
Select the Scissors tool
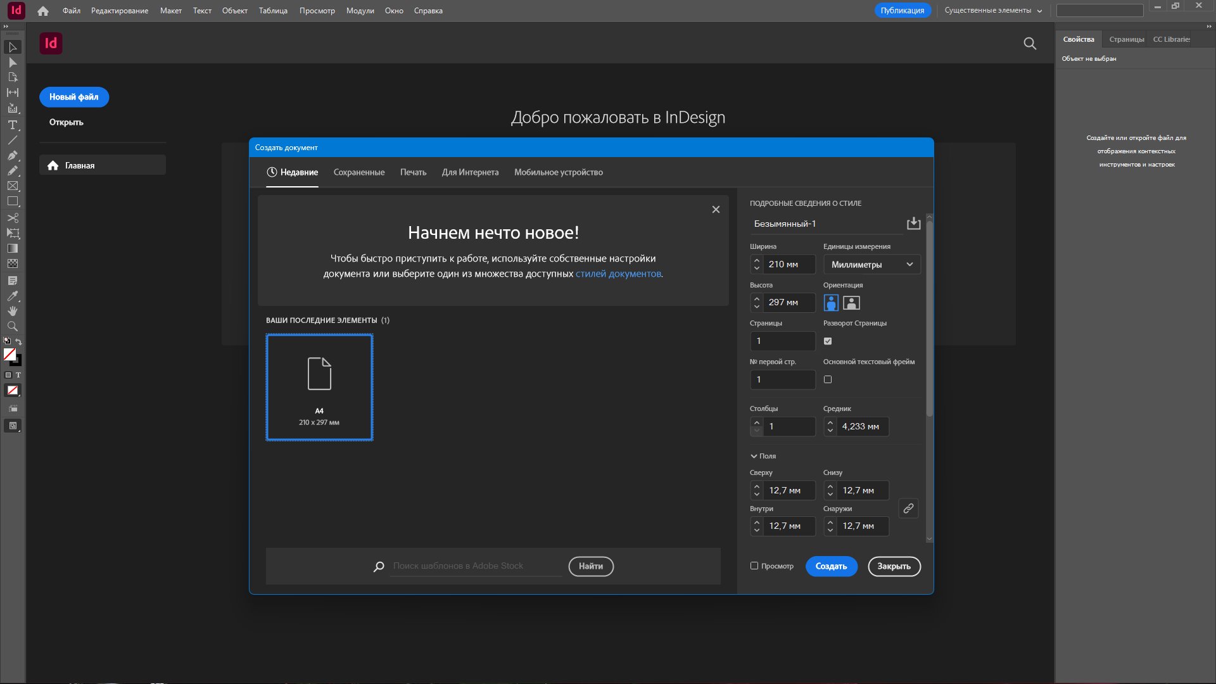(13, 218)
